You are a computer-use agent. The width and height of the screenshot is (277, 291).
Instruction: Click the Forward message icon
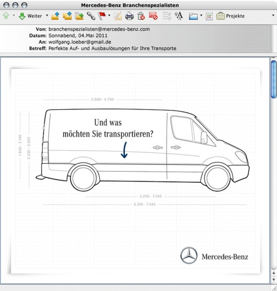point(79,16)
